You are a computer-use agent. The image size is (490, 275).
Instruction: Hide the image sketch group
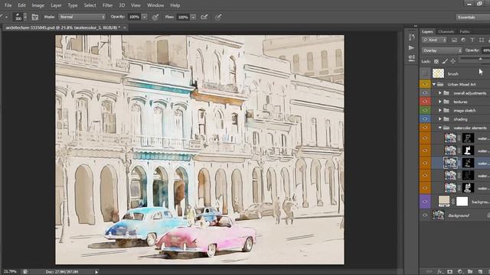[425, 110]
